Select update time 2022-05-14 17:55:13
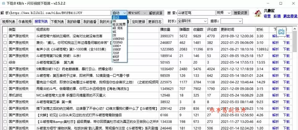The width and height of the screenshot is (298, 130). click(237, 62)
